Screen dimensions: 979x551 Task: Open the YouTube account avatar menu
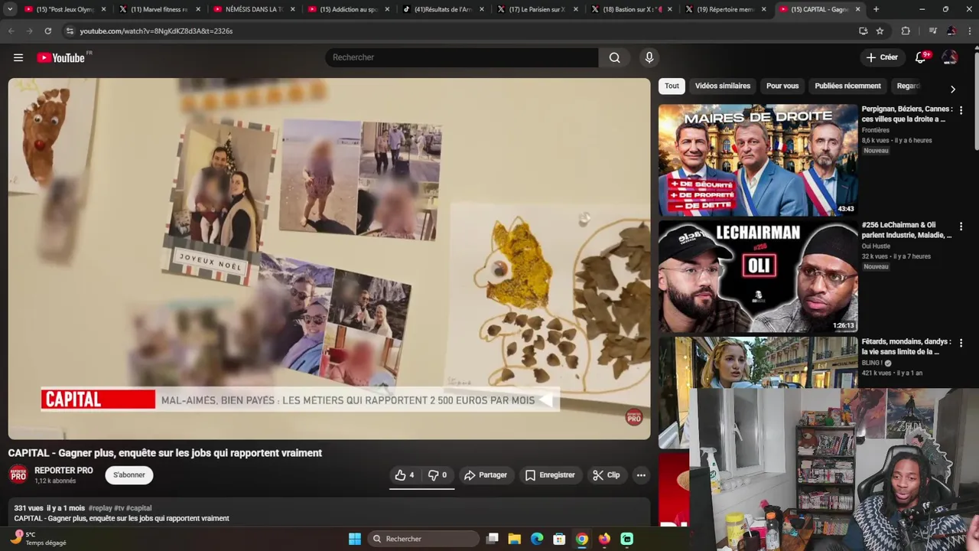pyautogui.click(x=949, y=57)
